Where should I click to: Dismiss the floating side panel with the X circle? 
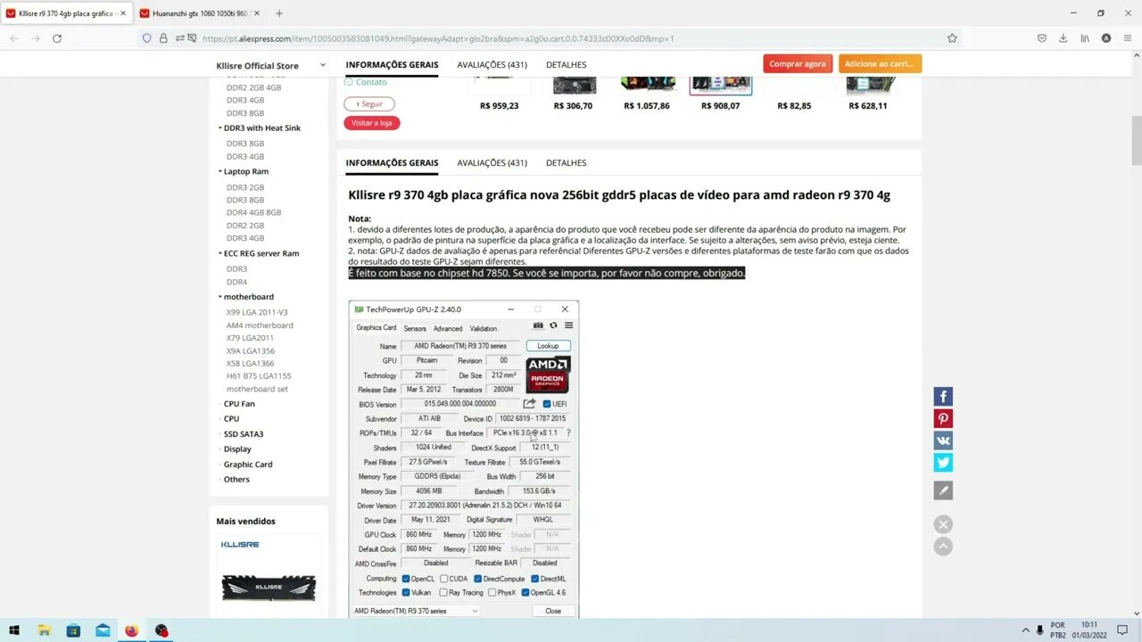(943, 524)
